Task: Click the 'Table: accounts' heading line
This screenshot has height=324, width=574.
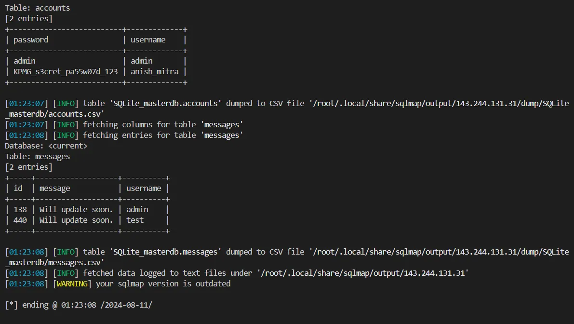Action: [37, 8]
